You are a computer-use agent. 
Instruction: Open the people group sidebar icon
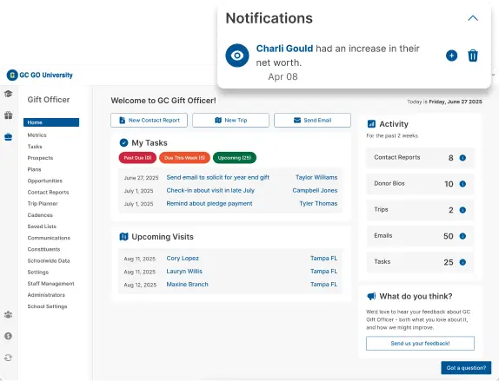[9, 314]
